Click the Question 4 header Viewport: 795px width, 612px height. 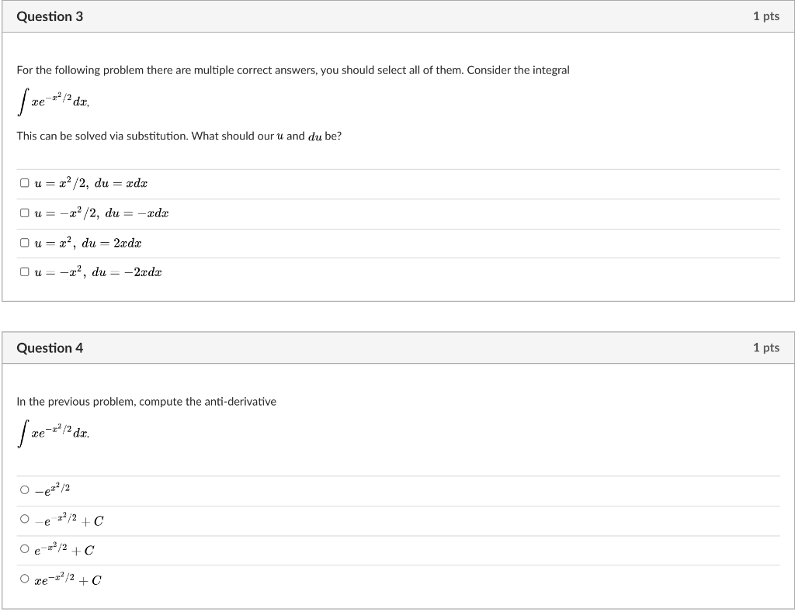(50, 347)
